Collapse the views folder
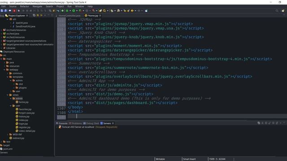This screenshot has height=161, width=287. tap(8, 95)
